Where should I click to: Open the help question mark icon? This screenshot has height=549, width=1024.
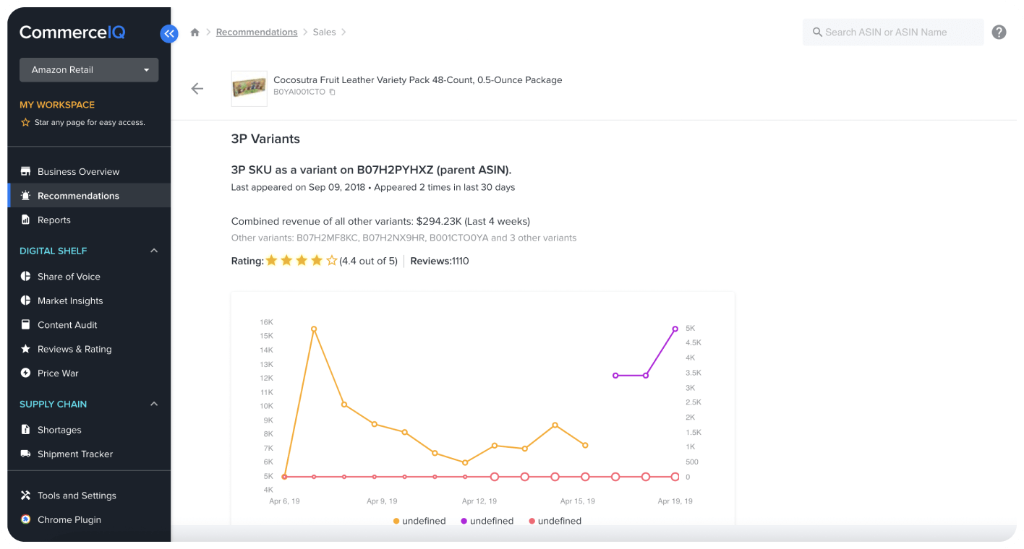999,33
